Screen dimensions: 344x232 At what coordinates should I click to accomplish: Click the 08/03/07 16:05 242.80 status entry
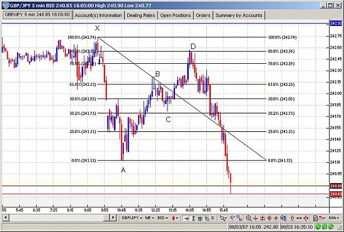254,227
